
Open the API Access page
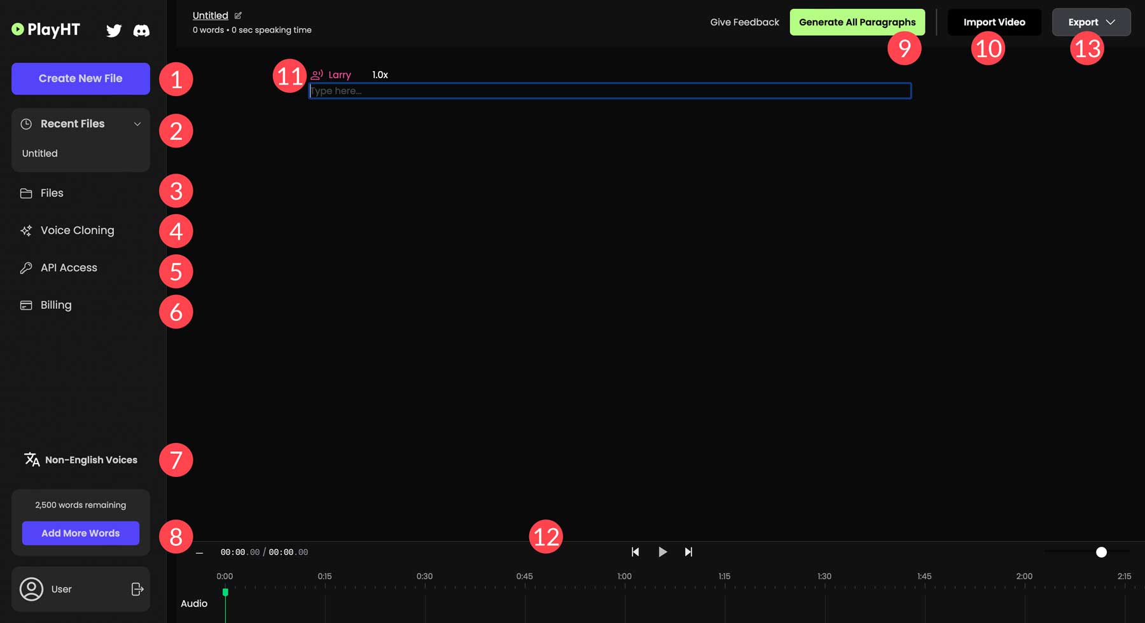(x=69, y=268)
